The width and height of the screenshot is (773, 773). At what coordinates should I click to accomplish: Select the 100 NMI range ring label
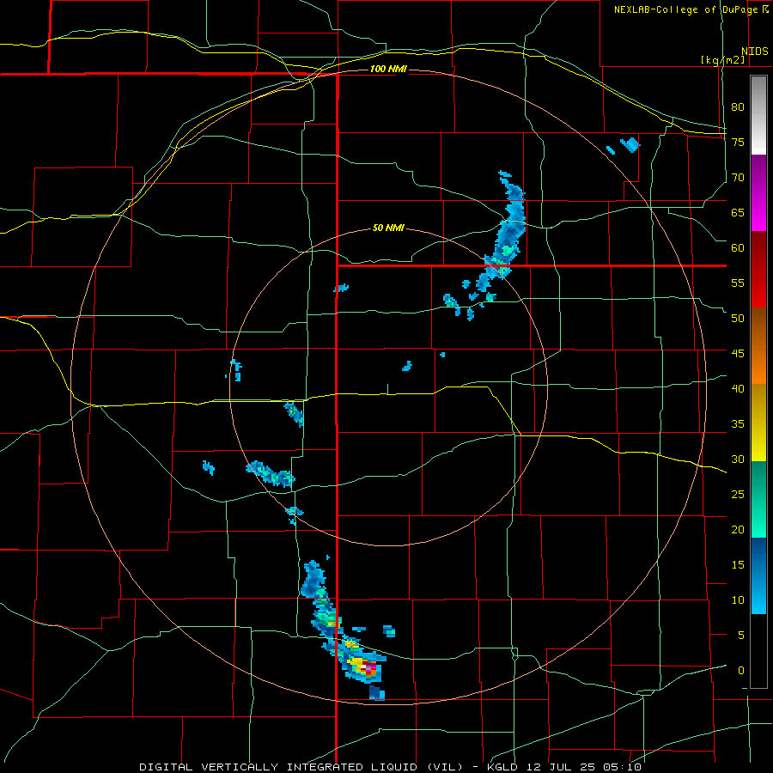click(388, 69)
